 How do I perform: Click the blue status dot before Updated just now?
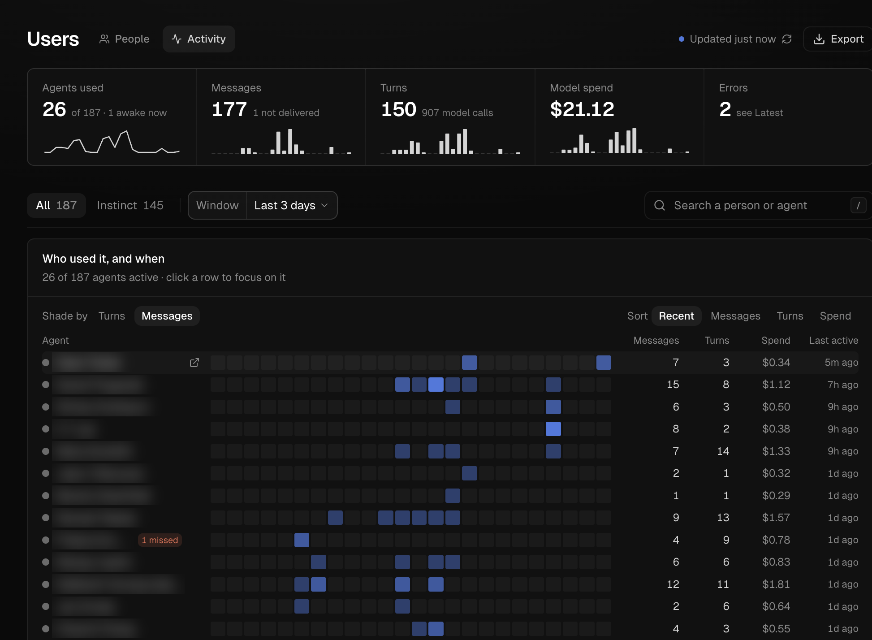[682, 39]
